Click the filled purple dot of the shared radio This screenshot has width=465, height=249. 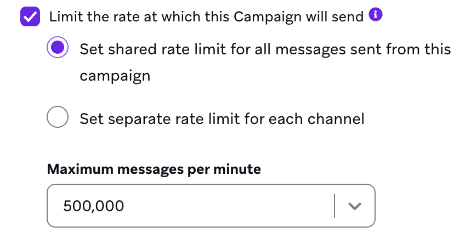[58, 49]
